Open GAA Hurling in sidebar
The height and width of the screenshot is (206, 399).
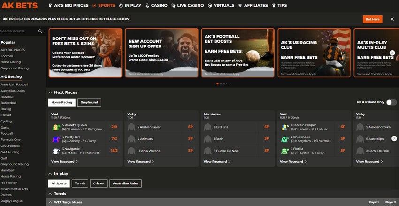tap(10, 152)
